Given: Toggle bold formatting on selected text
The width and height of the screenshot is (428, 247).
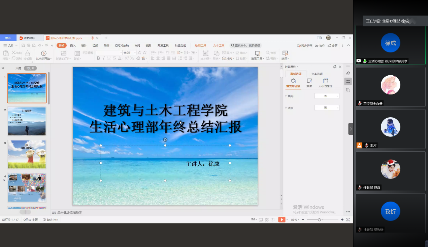Looking at the screenshot, I should (x=98, y=58).
